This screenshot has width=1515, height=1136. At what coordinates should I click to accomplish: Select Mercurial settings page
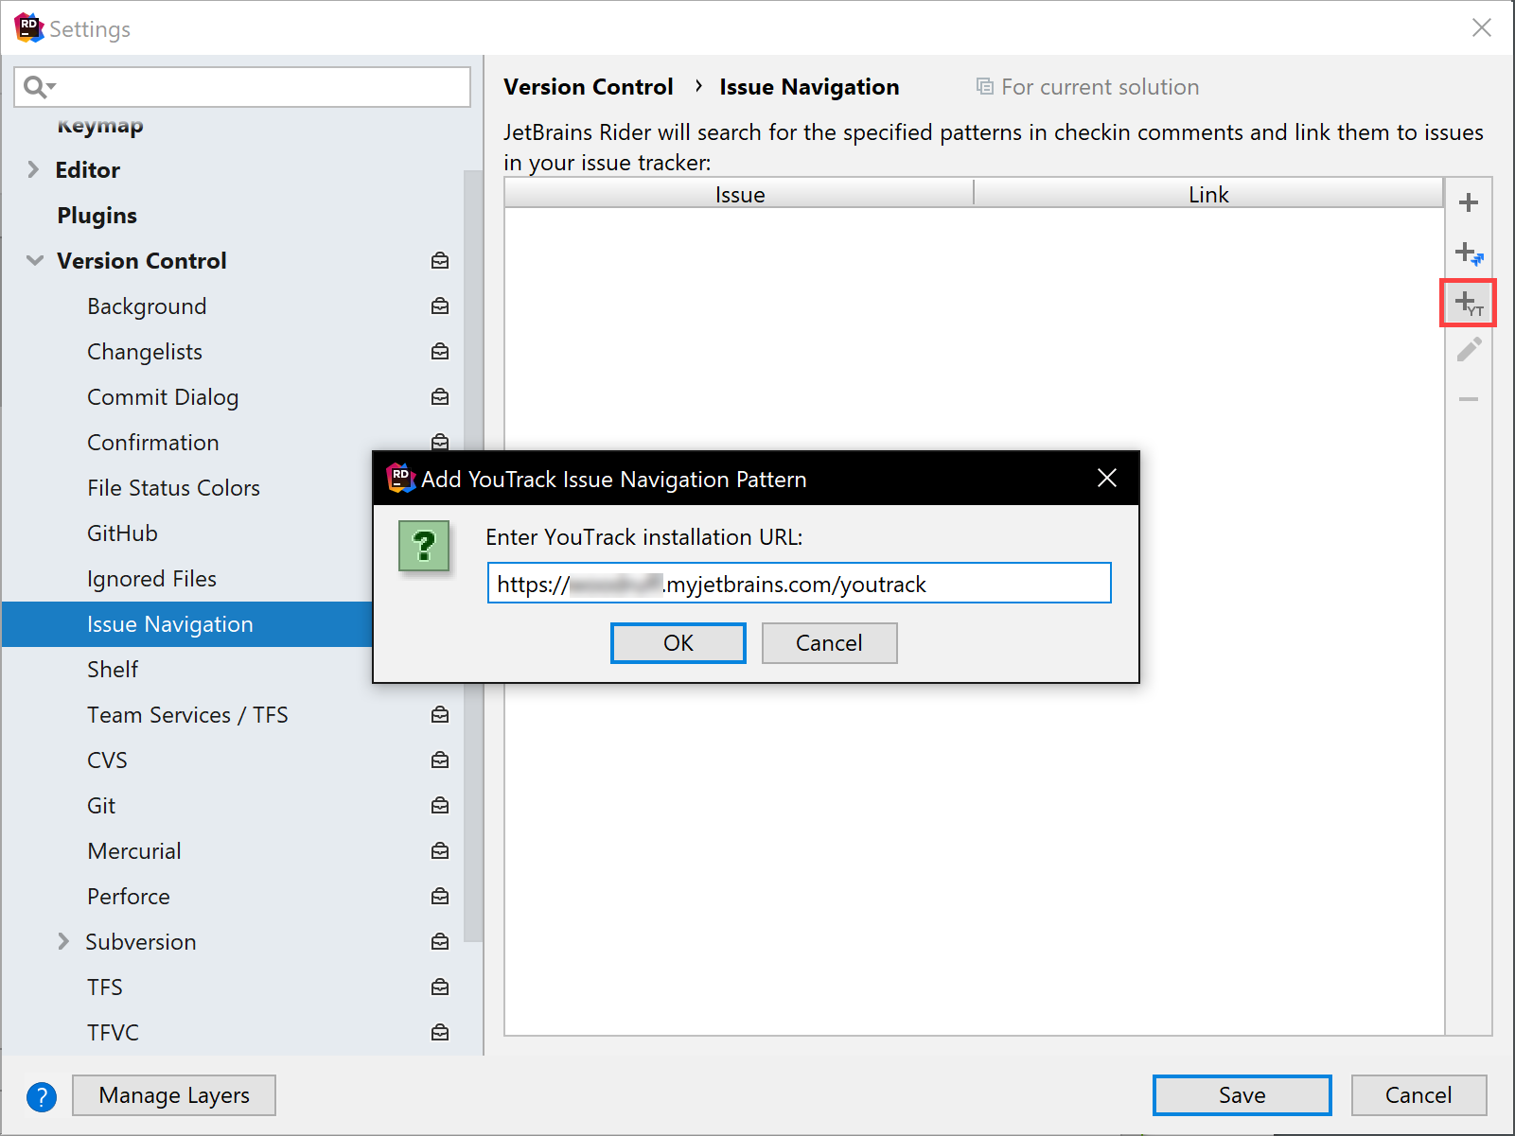pos(134,851)
